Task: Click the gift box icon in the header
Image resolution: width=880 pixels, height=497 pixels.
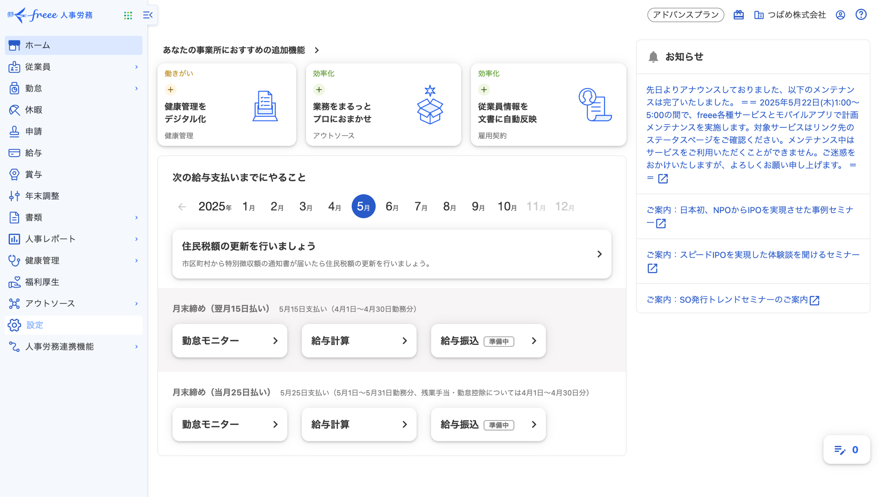Action: tap(738, 15)
